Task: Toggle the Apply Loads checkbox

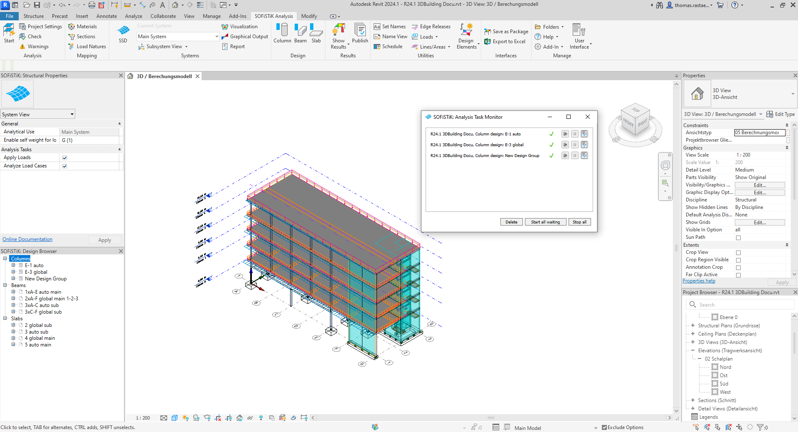Action: coord(64,158)
